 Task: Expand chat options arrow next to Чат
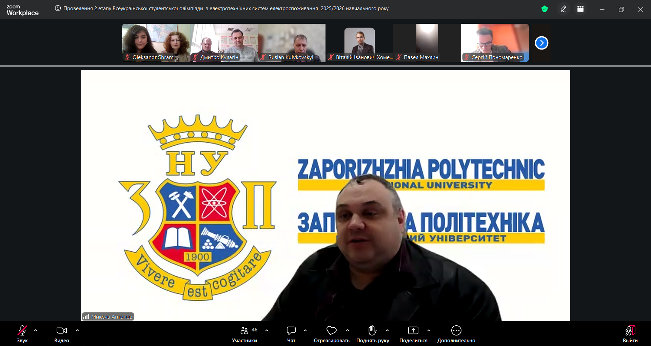(305, 330)
